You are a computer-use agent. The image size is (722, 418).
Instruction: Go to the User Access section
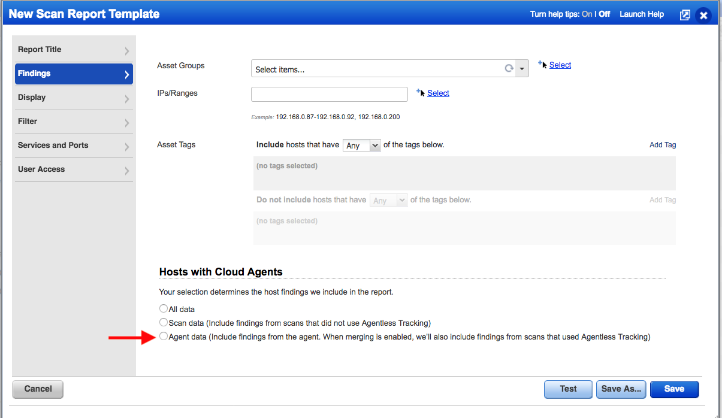click(x=73, y=169)
